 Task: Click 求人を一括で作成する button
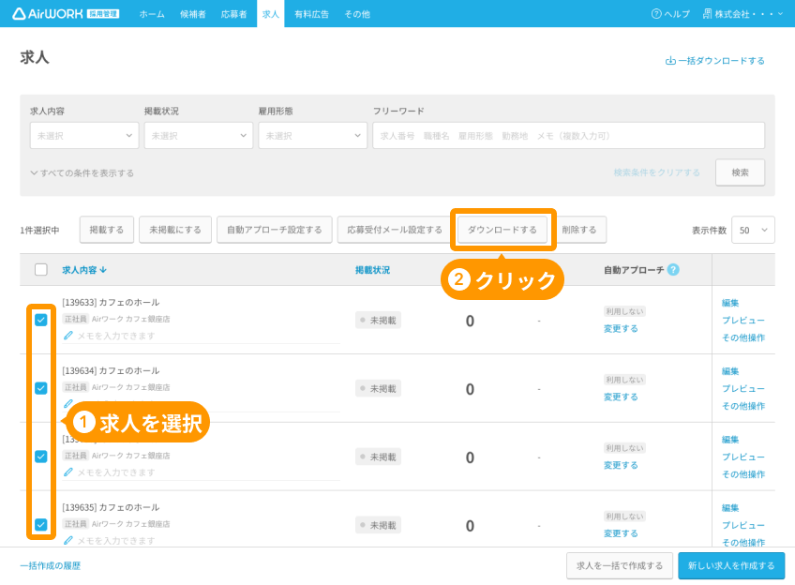pyautogui.click(x=620, y=565)
